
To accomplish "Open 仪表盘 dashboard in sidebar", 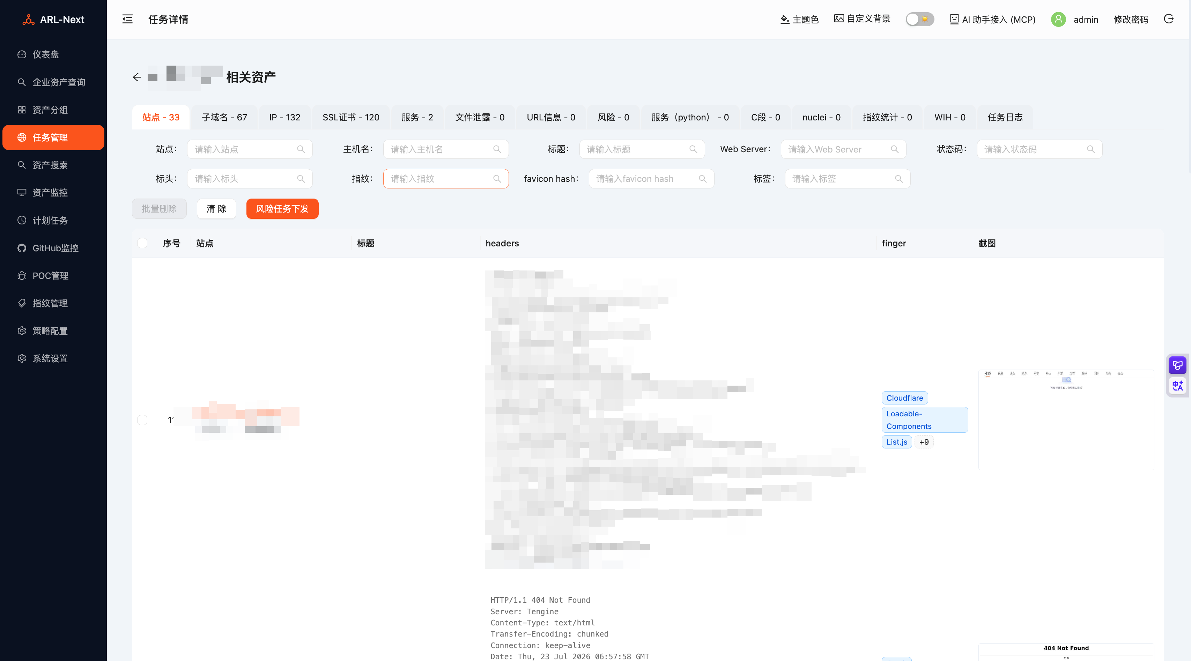I will tap(53, 54).
